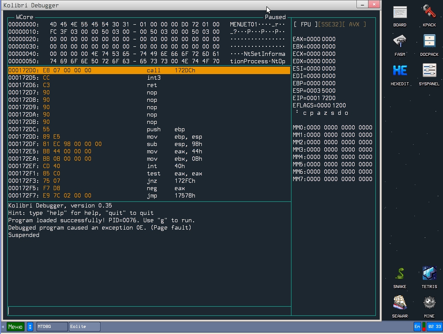The image size is (443, 334).
Task: Launch the HEXEDIT desktop icon
Action: [x=400, y=71]
